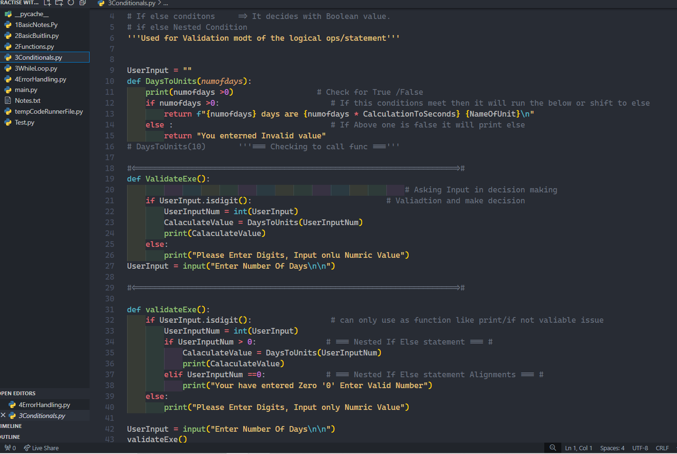Screen dimensions: 677x454
Task: Collapse the OPEN EDITORS section
Action: 18,393
